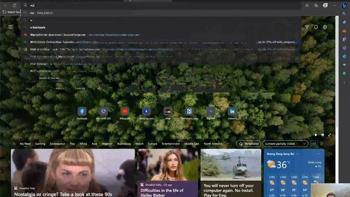Screen dimensions: 350x197
Task: Open the rewards trophy icon on the page
Action: 307,27
